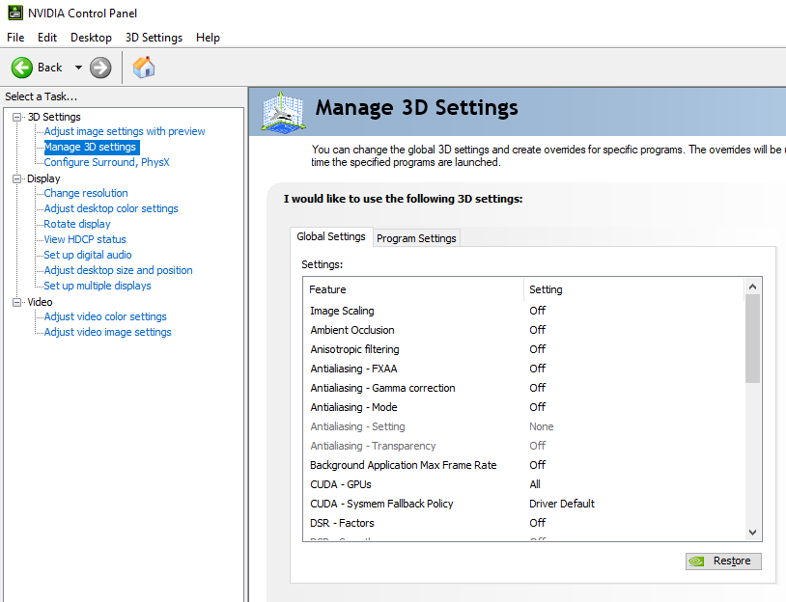Click the NVIDIA Control Panel title icon

pyautogui.click(x=15, y=13)
